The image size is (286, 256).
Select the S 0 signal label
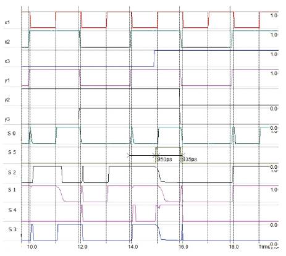[12, 134]
